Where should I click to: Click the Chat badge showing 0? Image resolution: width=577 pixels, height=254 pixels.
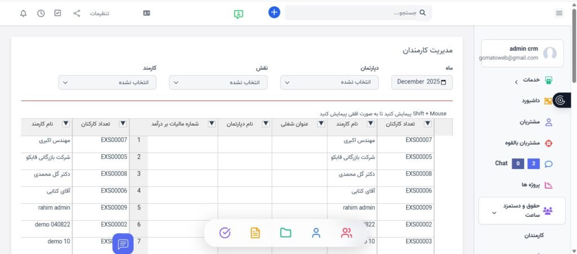pyautogui.click(x=518, y=164)
